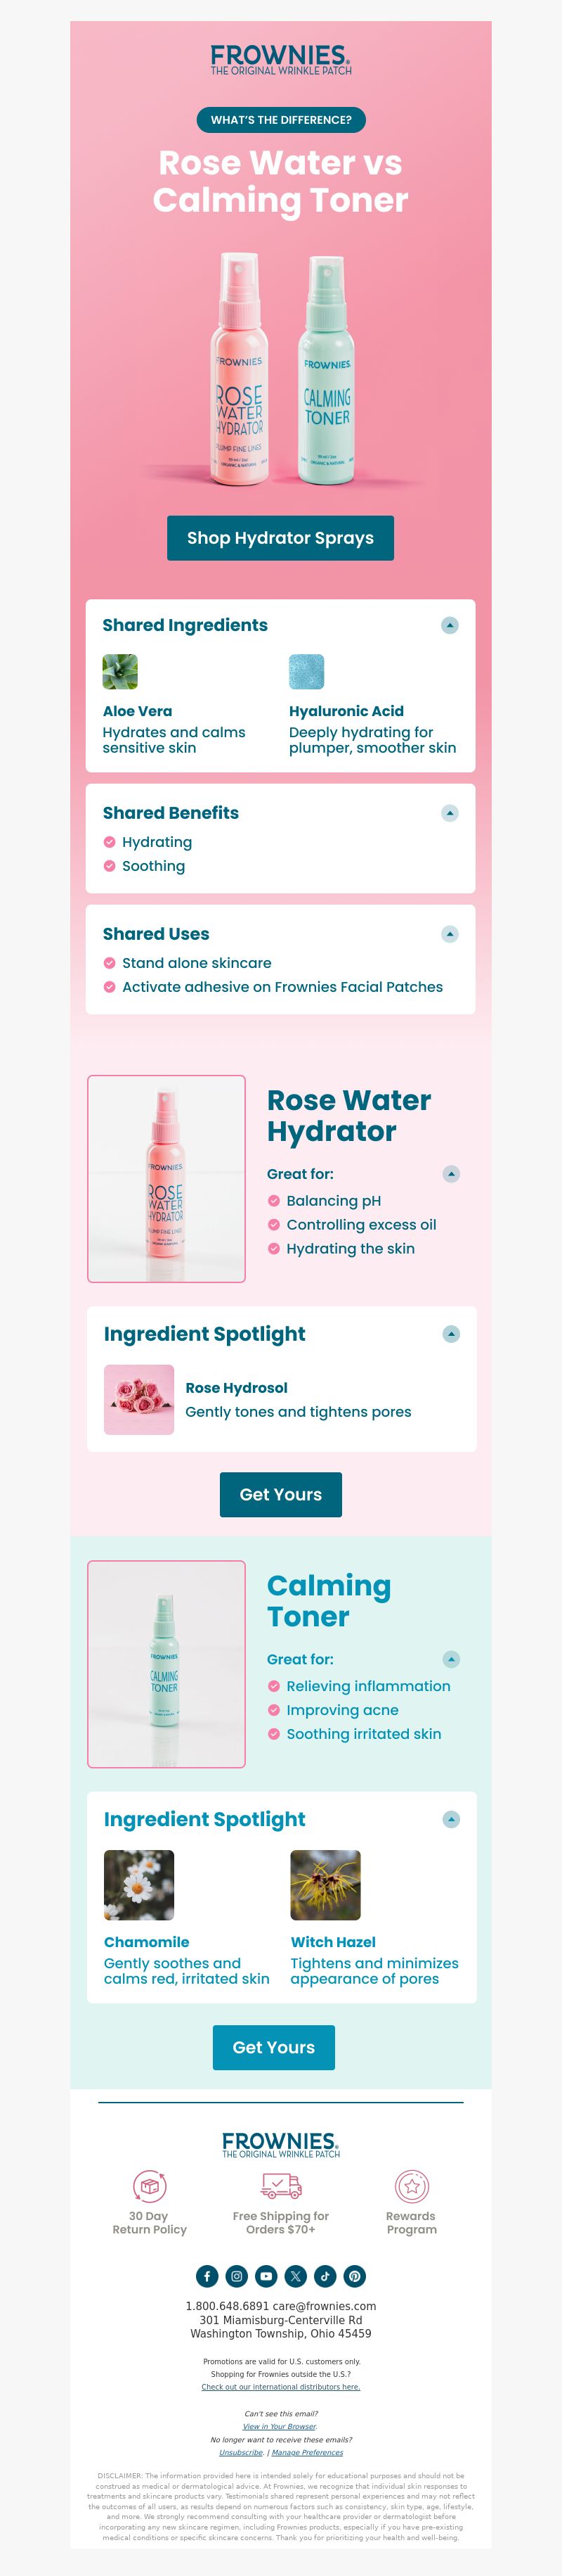Open the Unsubscribe link
The height and width of the screenshot is (2576, 562).
tap(242, 2452)
